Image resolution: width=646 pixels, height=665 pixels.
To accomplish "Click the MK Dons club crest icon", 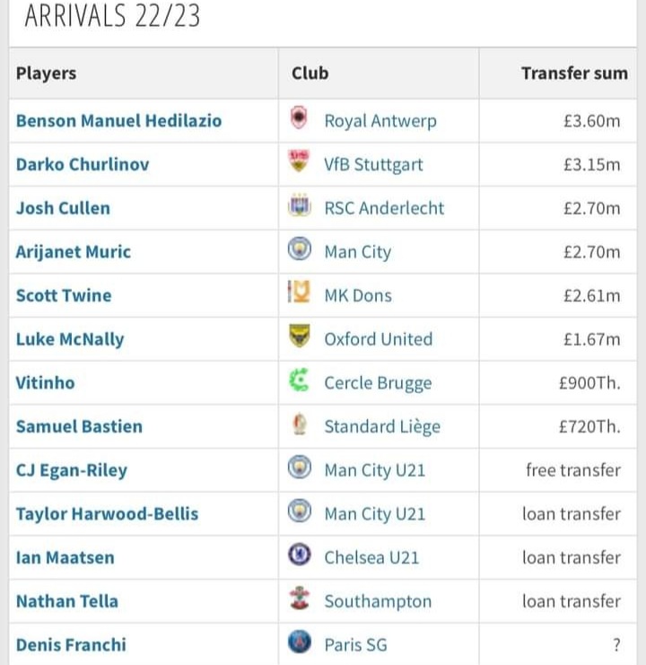I will (300, 293).
